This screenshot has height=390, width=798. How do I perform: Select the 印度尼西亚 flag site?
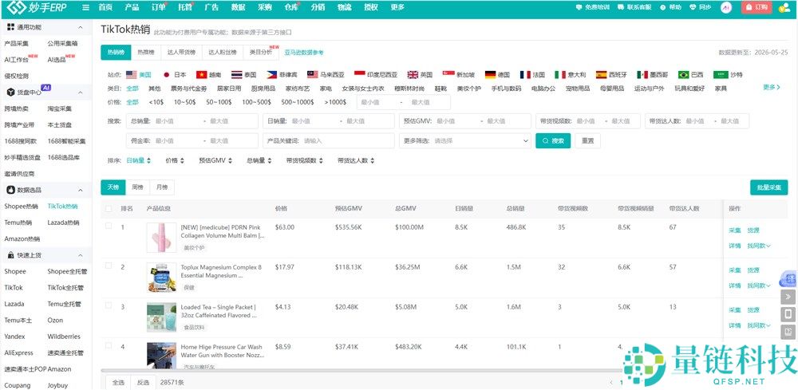[360, 75]
